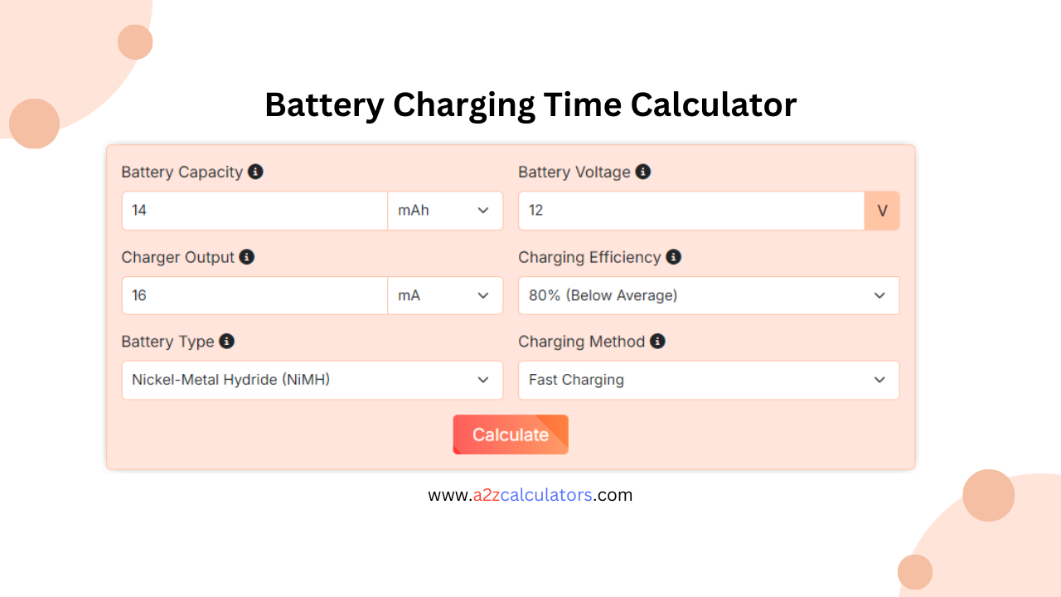This screenshot has width=1061, height=597.
Task: Click the Charging Method info icon
Action: point(656,342)
